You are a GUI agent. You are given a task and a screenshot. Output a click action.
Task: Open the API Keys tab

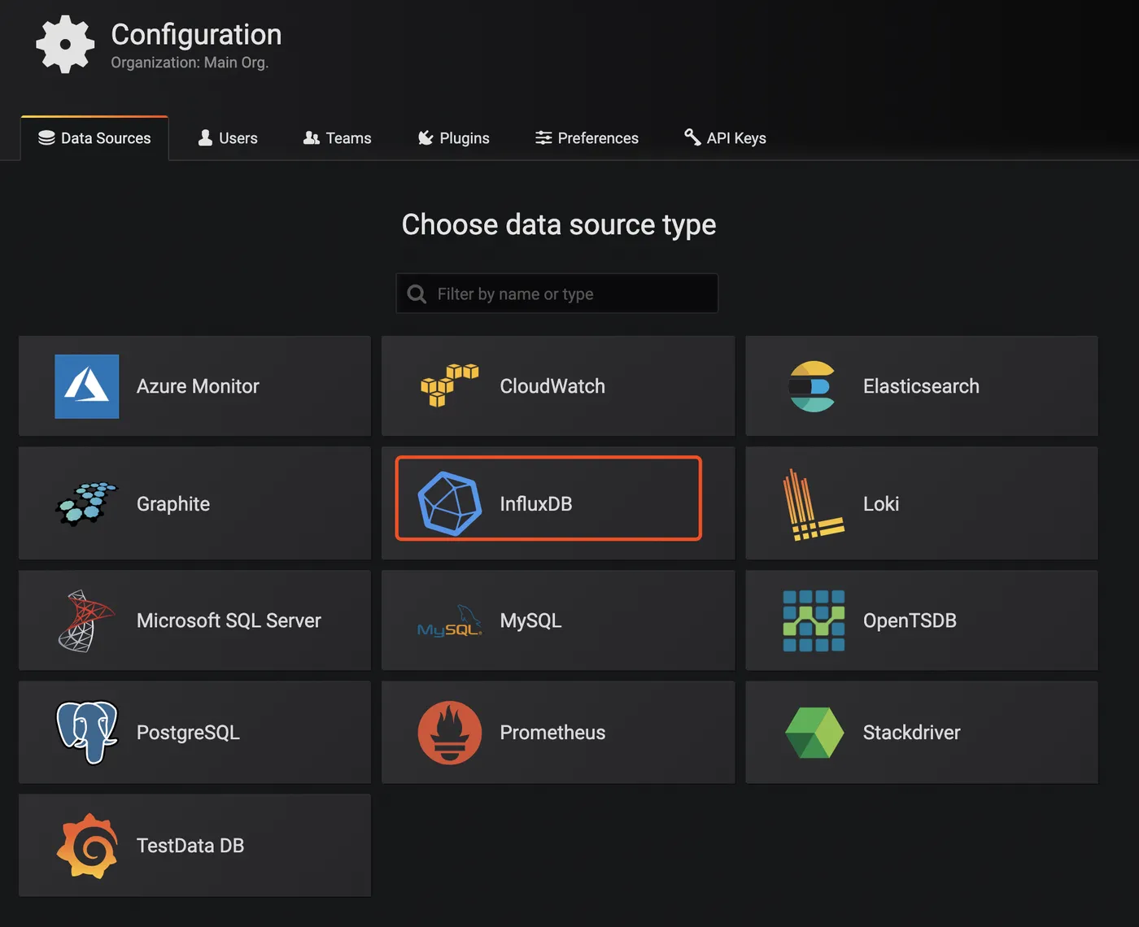tap(725, 138)
